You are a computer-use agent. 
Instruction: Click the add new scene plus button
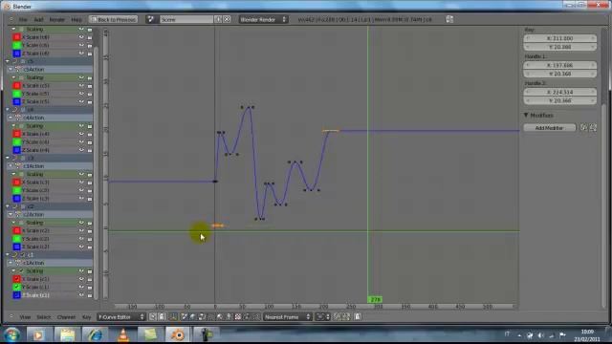tap(218, 19)
